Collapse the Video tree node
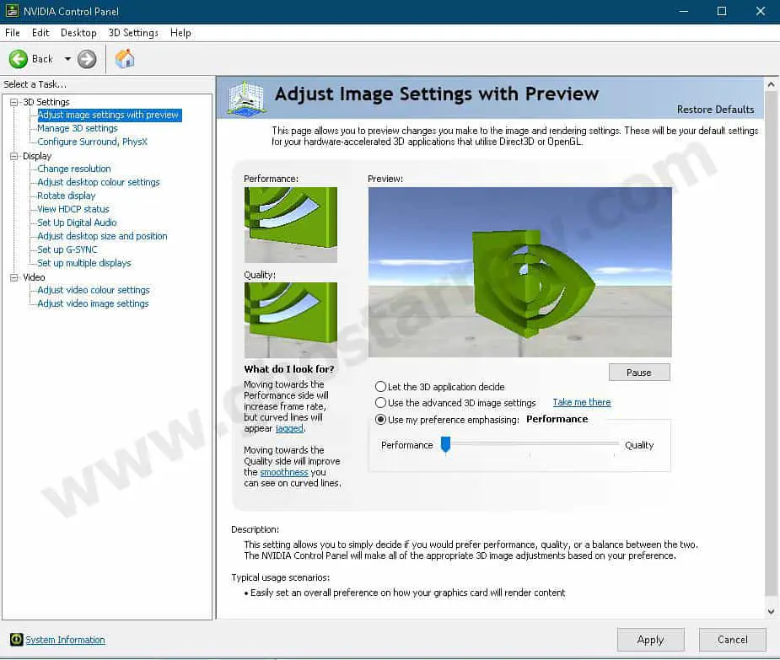 click(x=14, y=277)
